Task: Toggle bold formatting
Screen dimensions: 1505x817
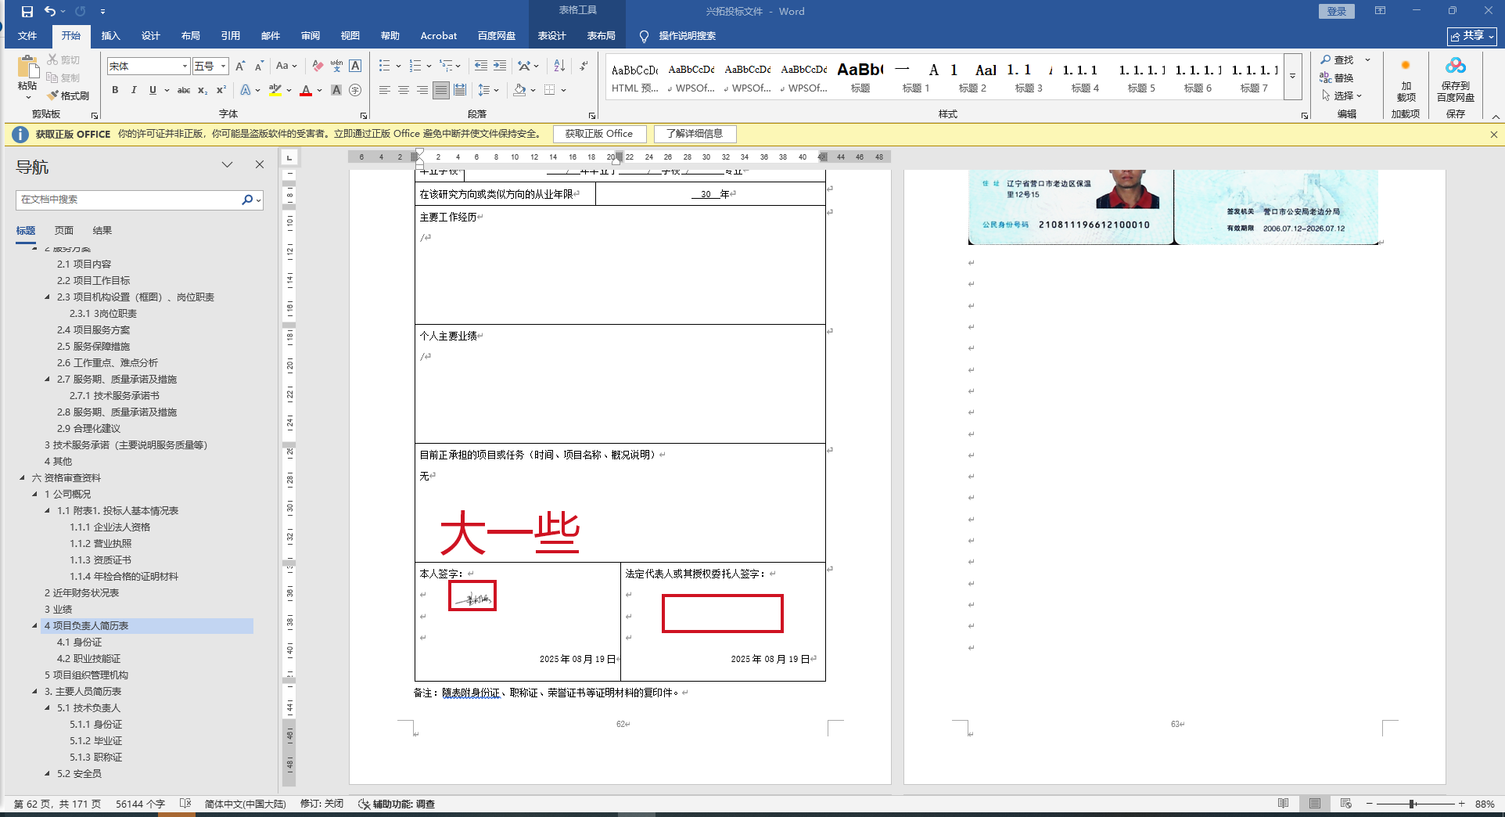Action: pyautogui.click(x=115, y=90)
